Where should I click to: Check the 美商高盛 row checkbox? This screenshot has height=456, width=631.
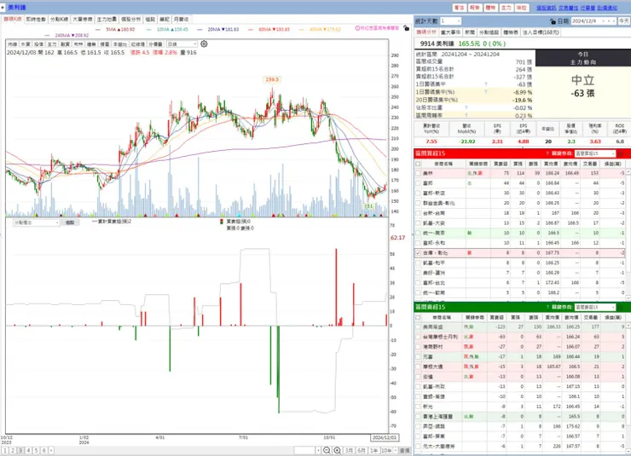tap(418, 327)
